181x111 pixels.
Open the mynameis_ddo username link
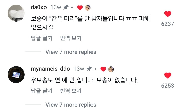click(x=50, y=69)
